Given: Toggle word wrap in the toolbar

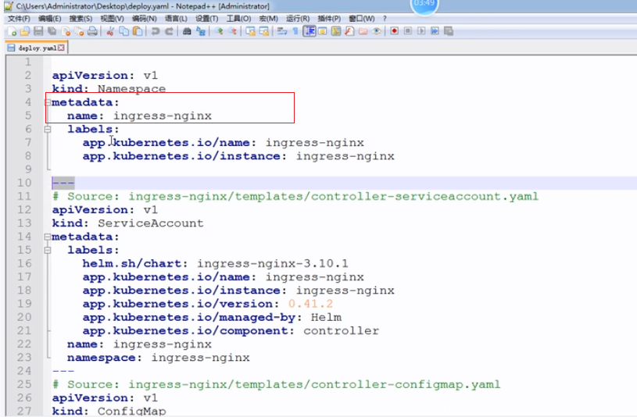Looking at the screenshot, I should pyautogui.click(x=282, y=31).
